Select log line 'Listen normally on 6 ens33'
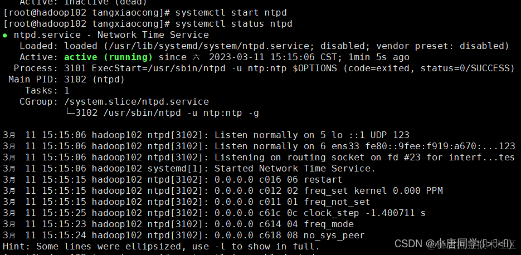The image size is (521, 255). tap(259, 146)
